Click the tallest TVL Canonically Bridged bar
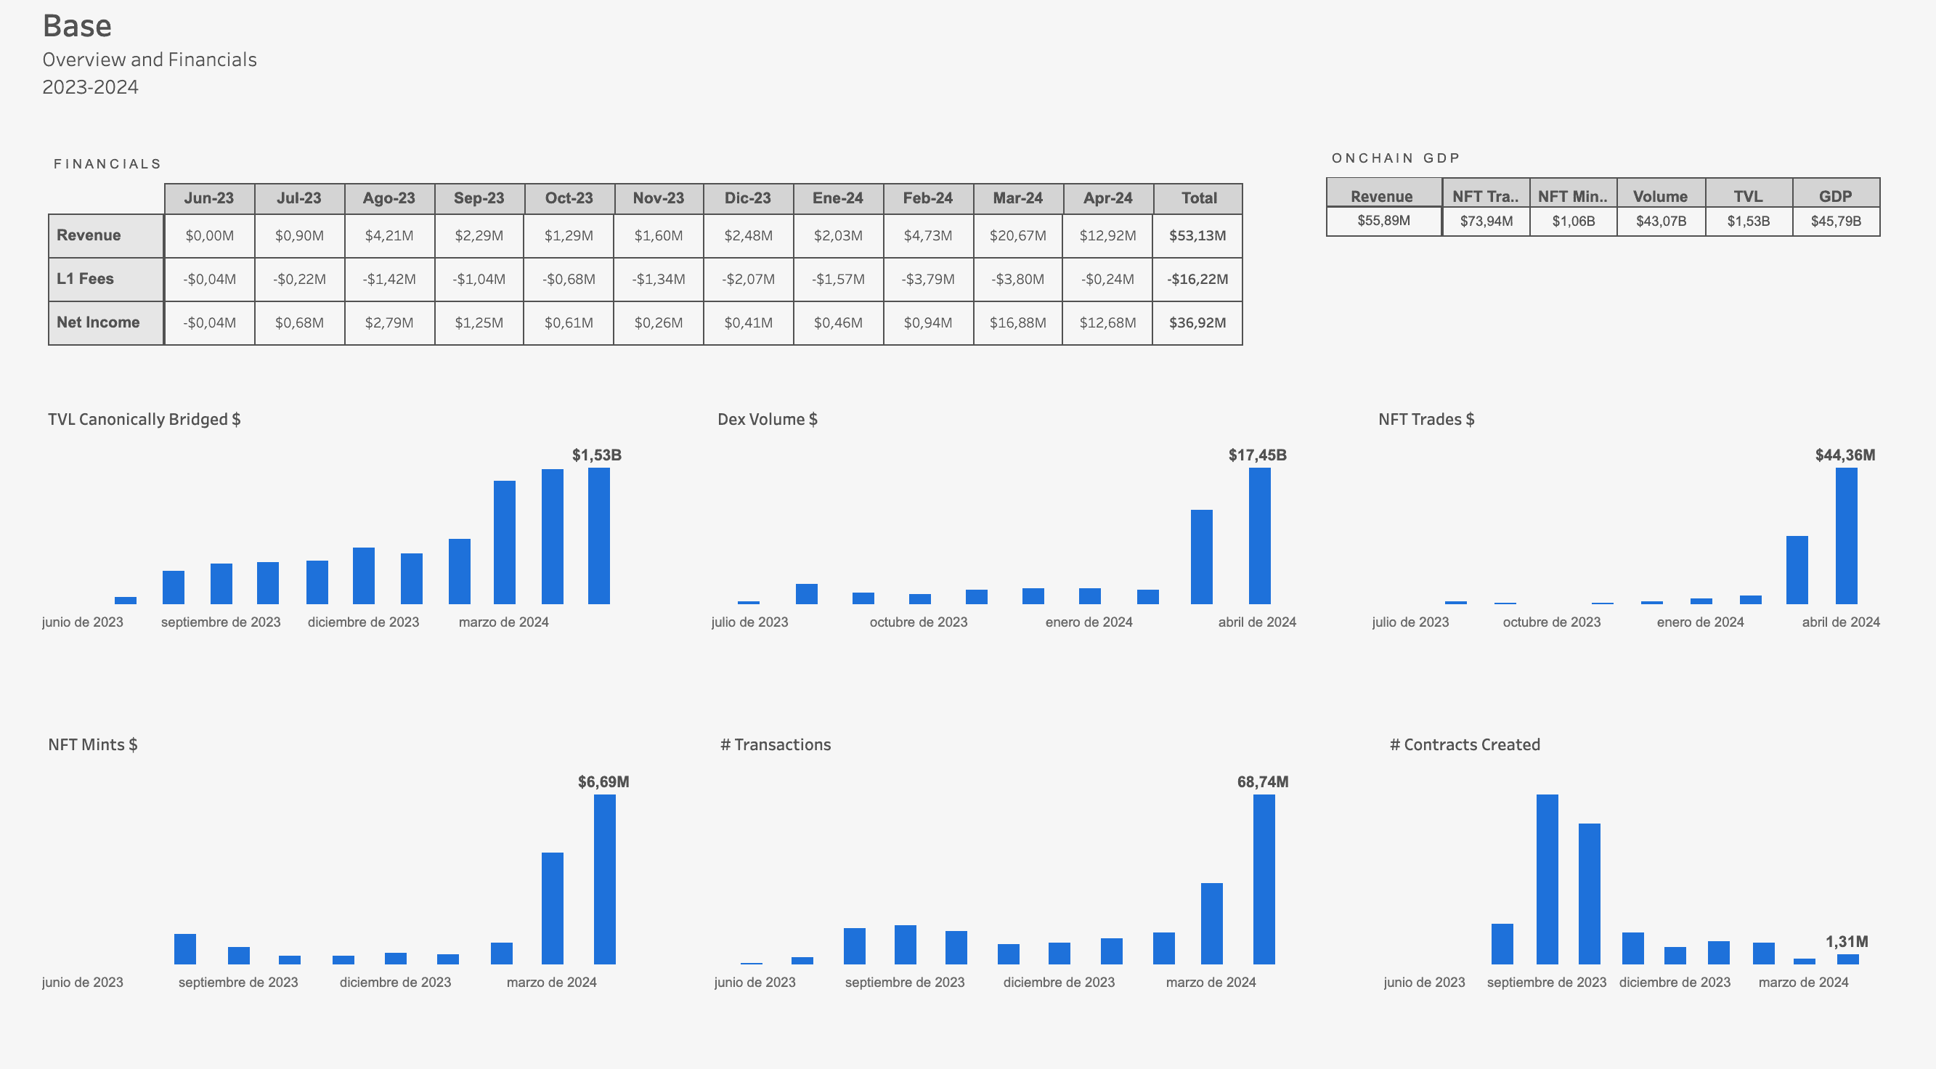Image resolution: width=1936 pixels, height=1069 pixels. point(599,536)
